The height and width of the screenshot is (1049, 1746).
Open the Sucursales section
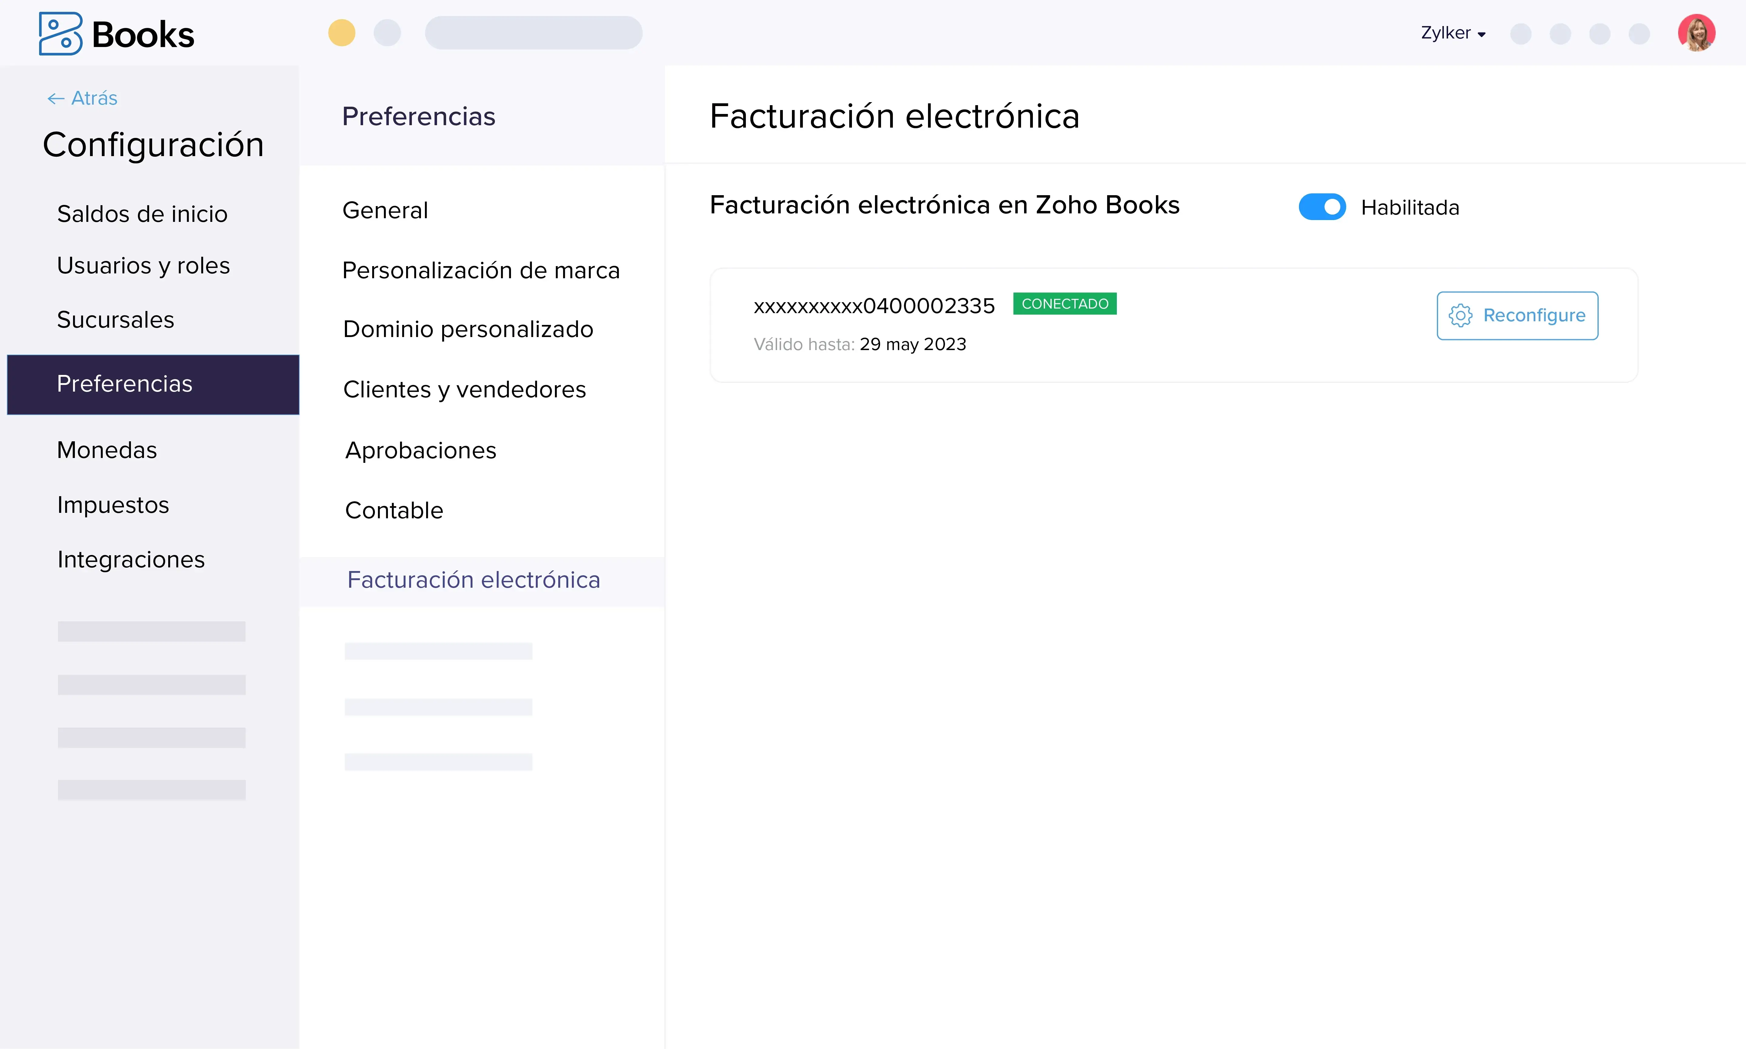(x=115, y=319)
